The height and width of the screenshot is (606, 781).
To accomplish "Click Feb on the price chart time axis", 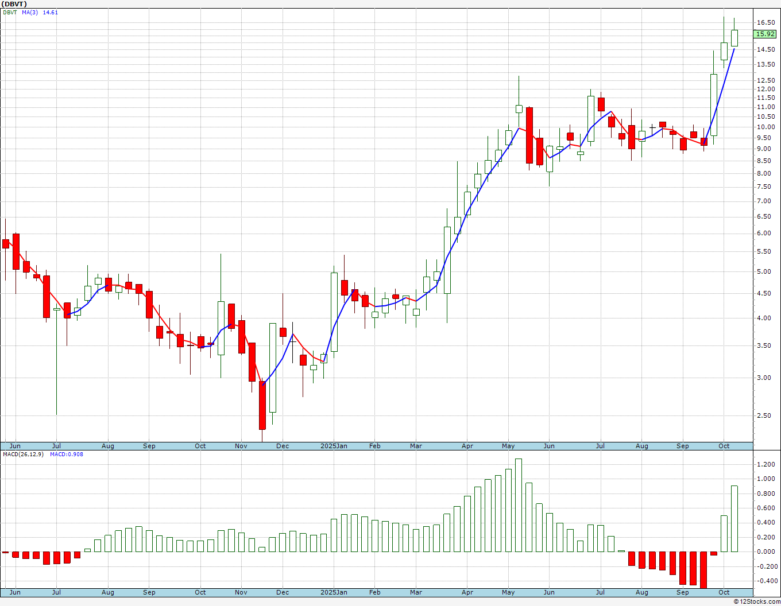I will 375,446.
